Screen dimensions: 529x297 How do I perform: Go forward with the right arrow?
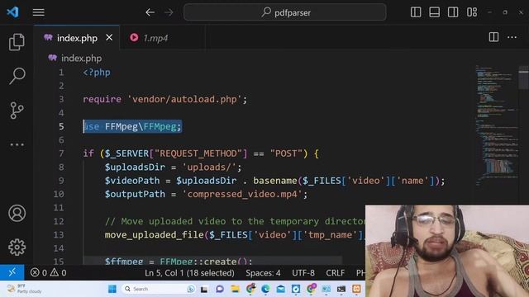169,12
